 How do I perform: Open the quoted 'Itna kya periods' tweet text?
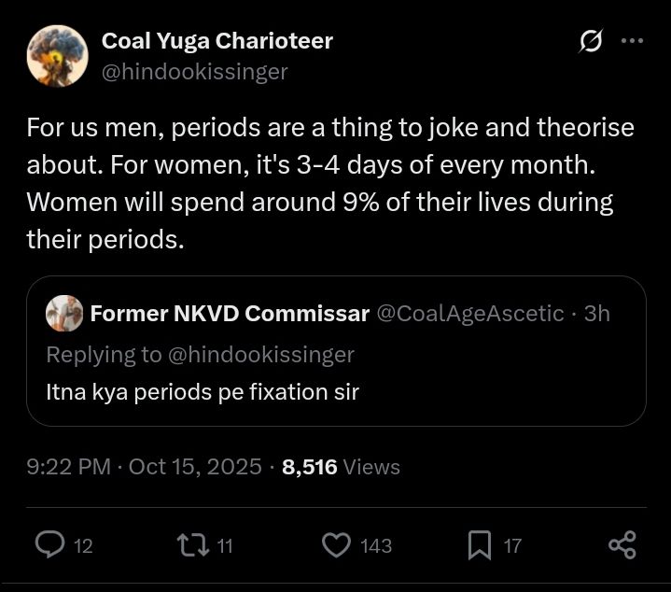click(203, 391)
